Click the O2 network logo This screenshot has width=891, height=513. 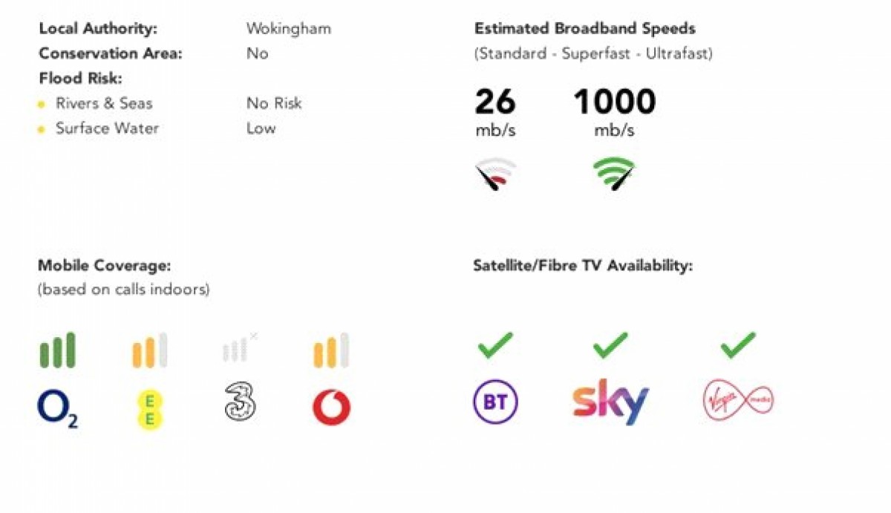pyautogui.click(x=58, y=409)
